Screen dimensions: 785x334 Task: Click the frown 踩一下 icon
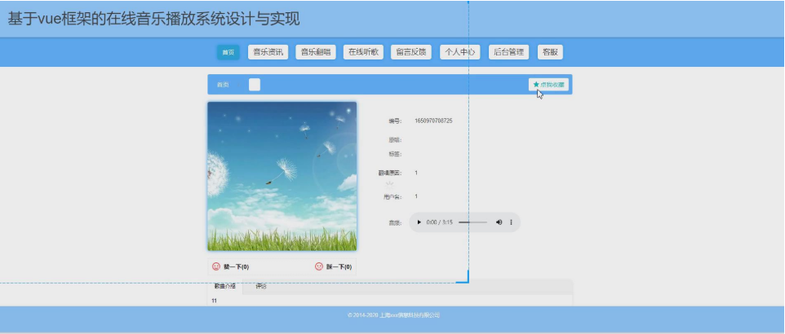coord(319,266)
